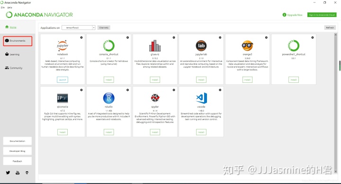Install qtconsole application
Screen dimensions: 341x184
63,132
